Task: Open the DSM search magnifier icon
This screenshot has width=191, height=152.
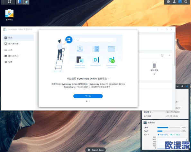Action: tap(186, 2)
